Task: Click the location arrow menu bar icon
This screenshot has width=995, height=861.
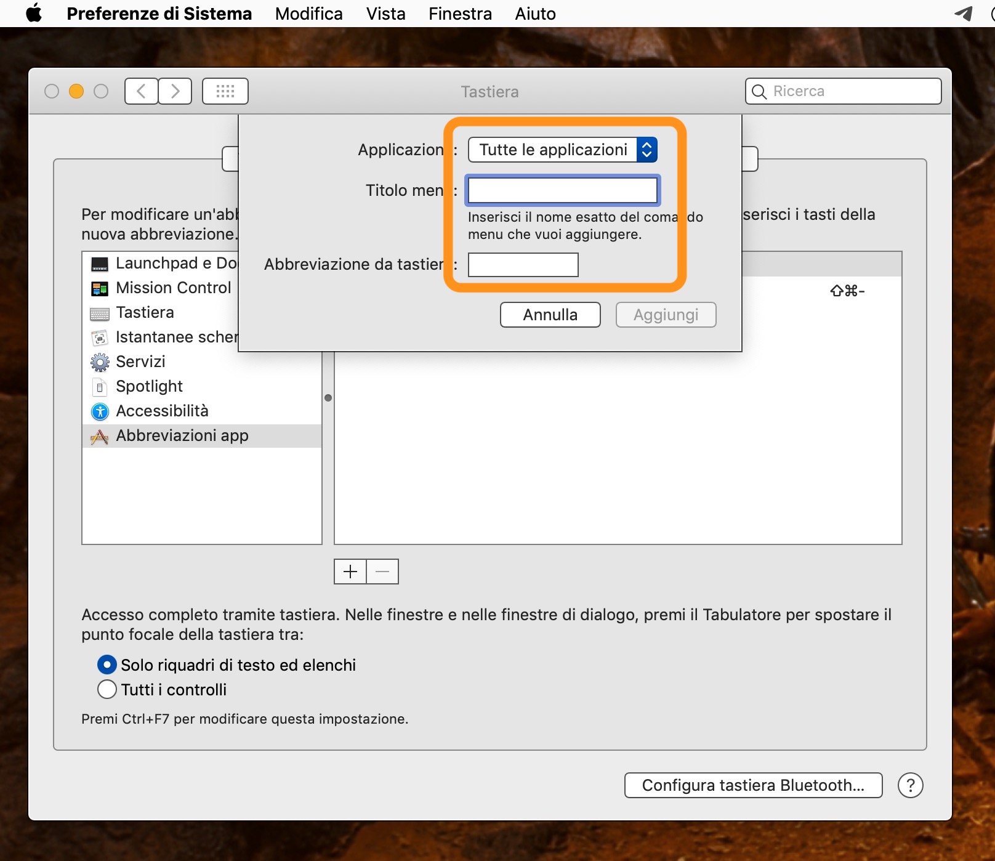Action: tap(964, 13)
